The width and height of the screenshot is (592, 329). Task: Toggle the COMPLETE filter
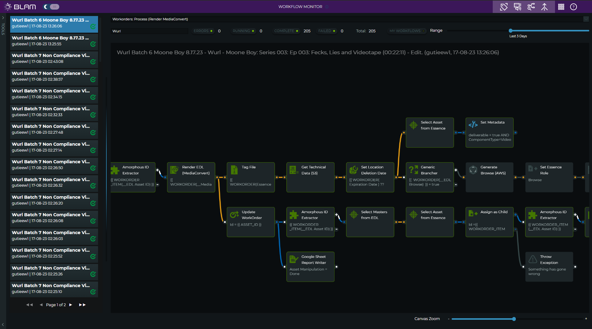click(286, 31)
